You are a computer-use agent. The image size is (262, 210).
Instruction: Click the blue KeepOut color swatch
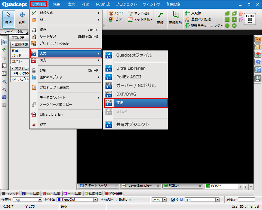[x=59, y=199]
